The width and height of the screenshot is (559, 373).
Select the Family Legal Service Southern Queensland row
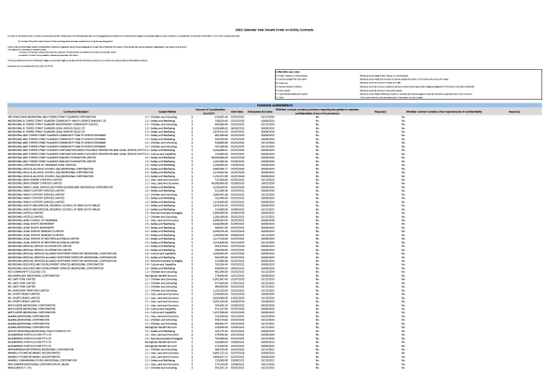(275, 187)
